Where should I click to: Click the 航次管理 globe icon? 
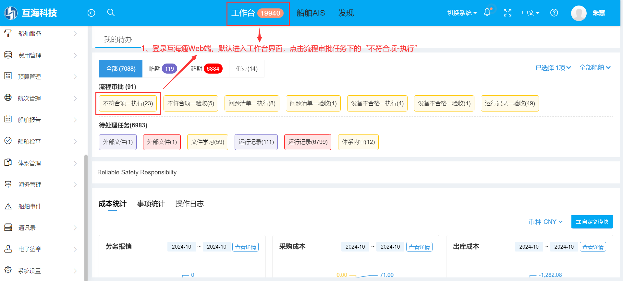(8, 98)
